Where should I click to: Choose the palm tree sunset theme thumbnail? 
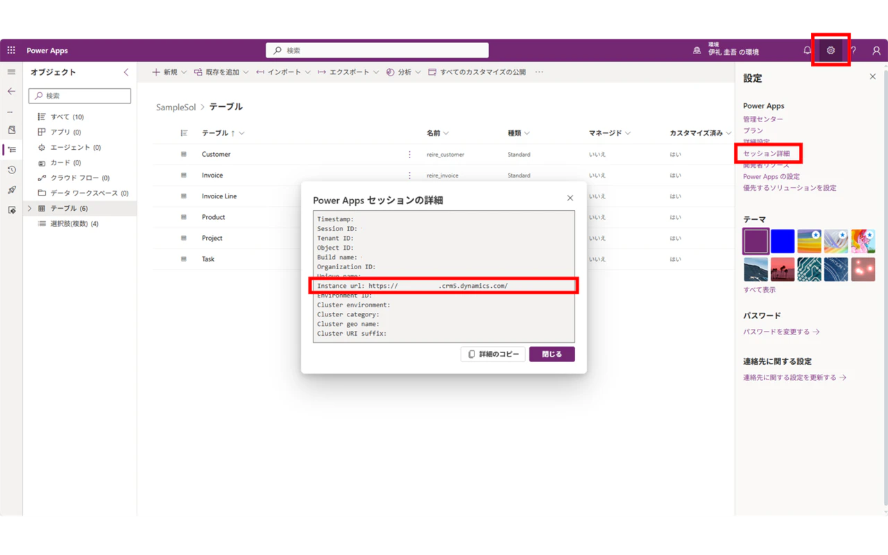tap(783, 269)
